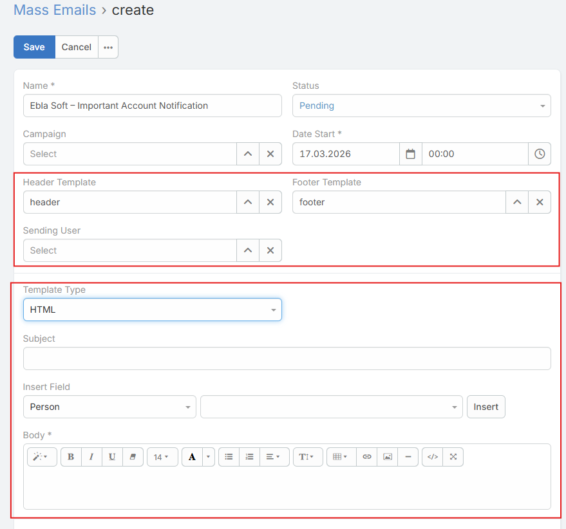Viewport: 566px width, 529px height.
Task: Open the three-dots more actions menu
Action: [x=108, y=47]
